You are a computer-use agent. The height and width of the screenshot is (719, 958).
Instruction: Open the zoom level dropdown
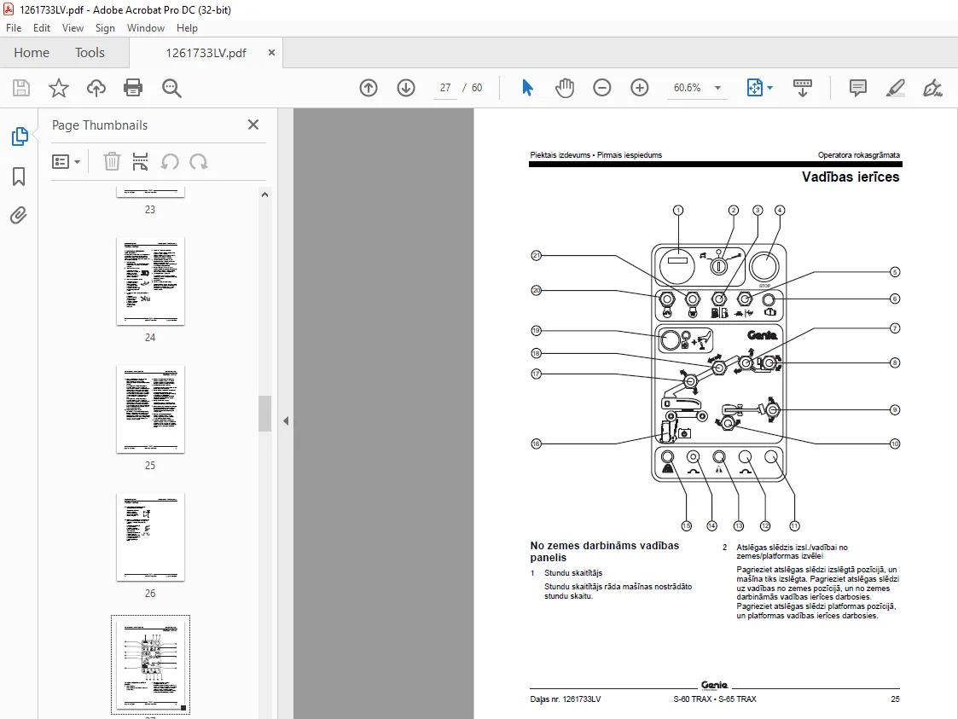(718, 88)
